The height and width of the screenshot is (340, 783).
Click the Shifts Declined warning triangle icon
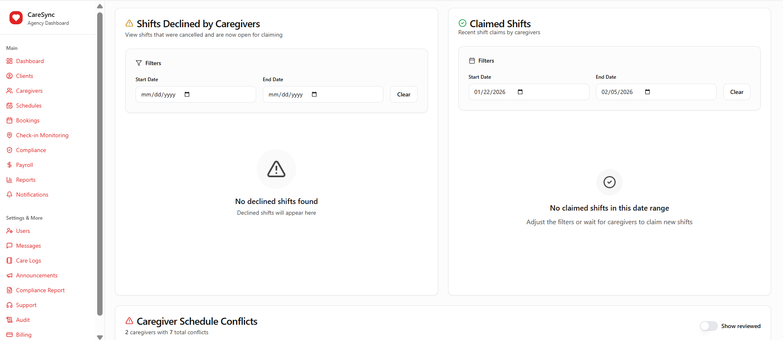pyautogui.click(x=129, y=23)
